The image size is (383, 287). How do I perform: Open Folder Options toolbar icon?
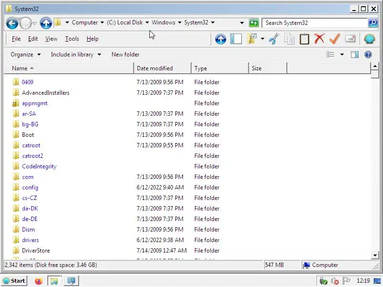[252, 39]
